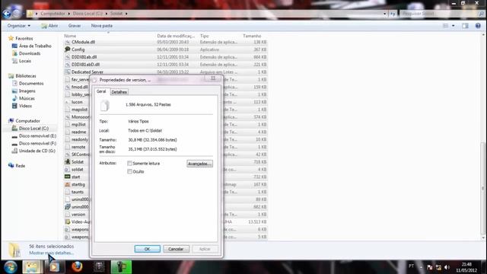The width and height of the screenshot is (487, 274).
Task: Open Vídeos library in sidebar
Action: [x=25, y=106]
